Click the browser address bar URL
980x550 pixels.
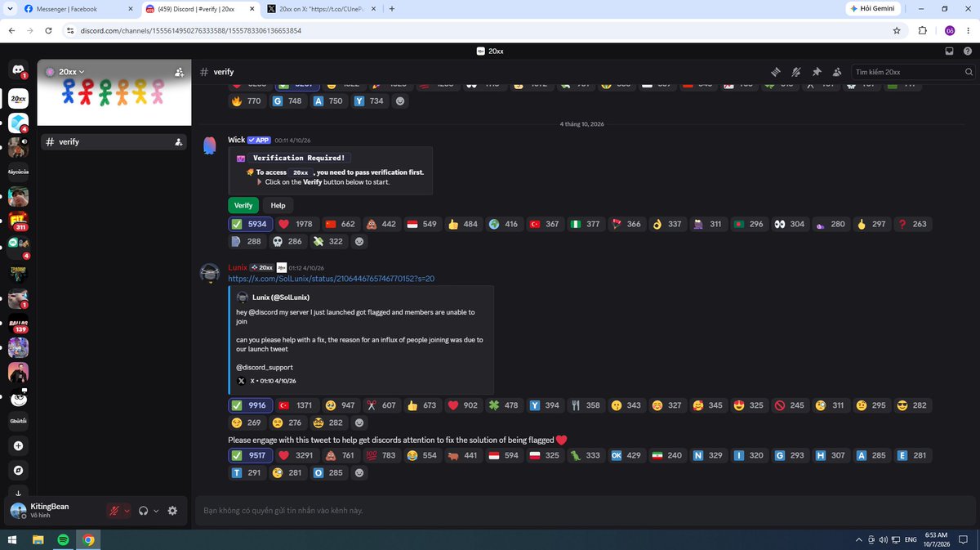click(x=191, y=30)
